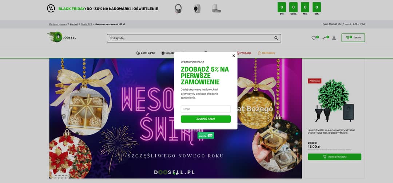The width and height of the screenshot is (393, 183).
Task: Click the security camera product image in banner
Action: [x=197, y=8]
